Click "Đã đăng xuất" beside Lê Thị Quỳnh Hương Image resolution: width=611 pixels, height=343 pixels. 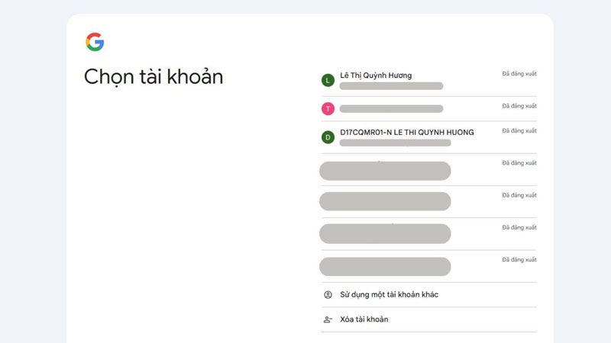[519, 74]
